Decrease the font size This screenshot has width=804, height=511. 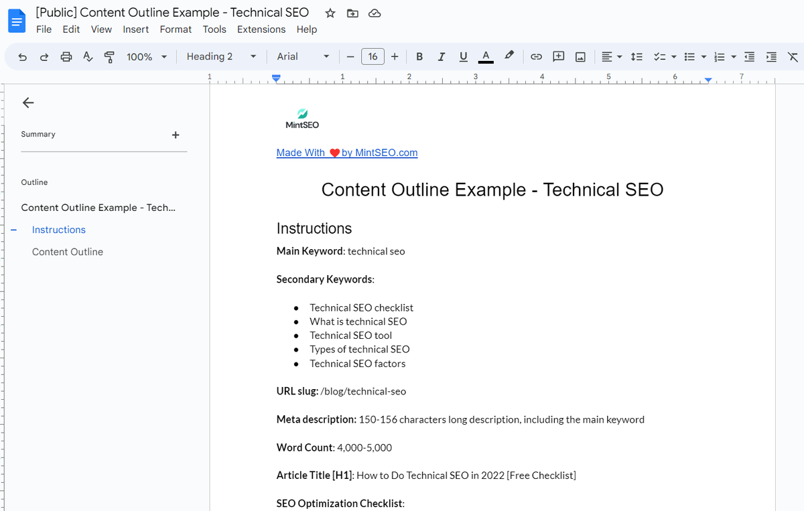coord(350,57)
